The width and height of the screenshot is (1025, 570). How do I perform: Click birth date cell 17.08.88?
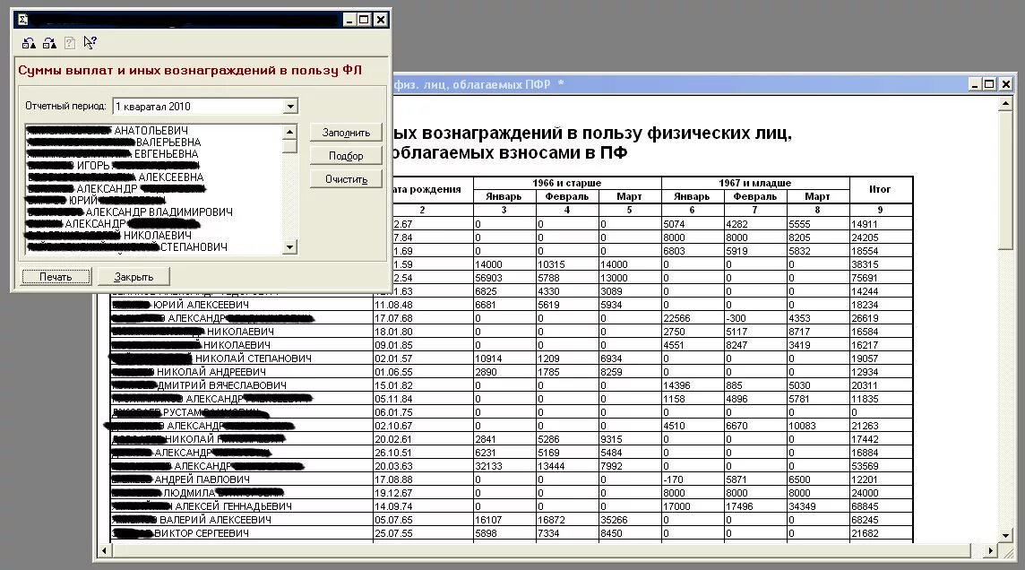pos(423,479)
